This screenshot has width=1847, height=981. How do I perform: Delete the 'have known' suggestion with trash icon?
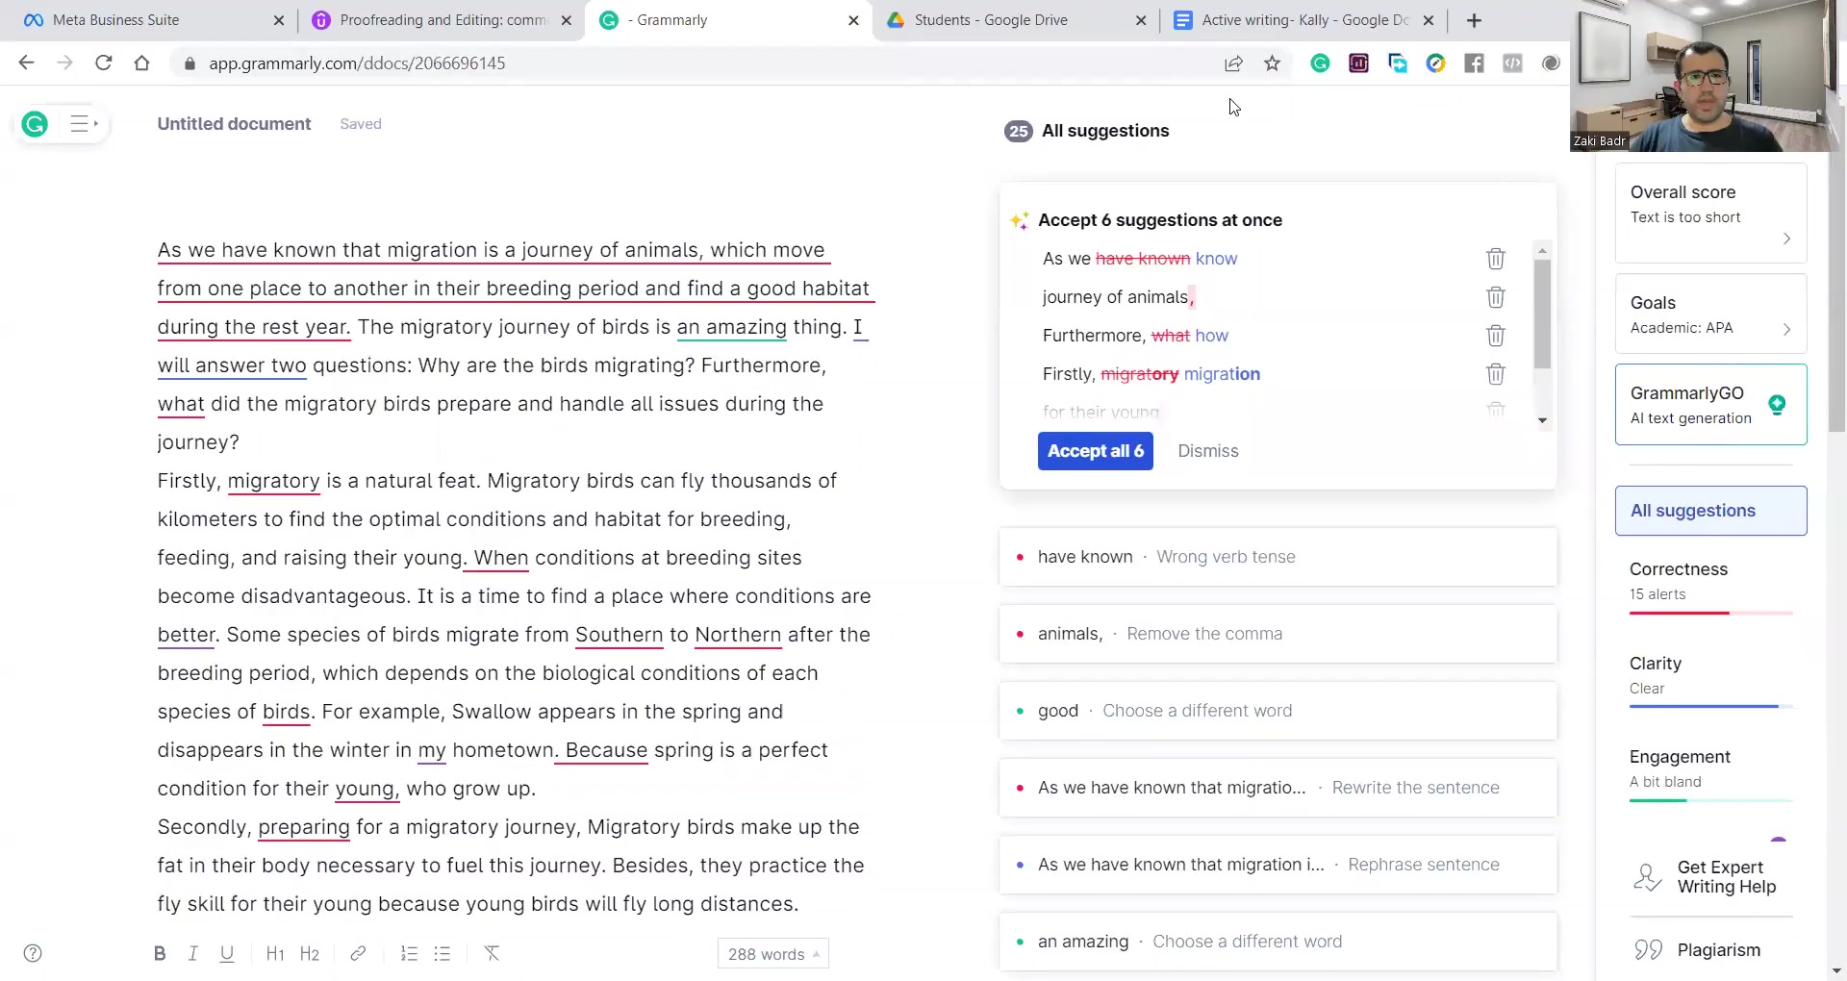point(1495,259)
